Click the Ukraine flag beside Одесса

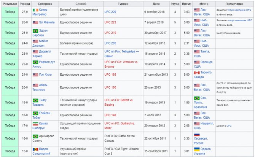click(197, 149)
